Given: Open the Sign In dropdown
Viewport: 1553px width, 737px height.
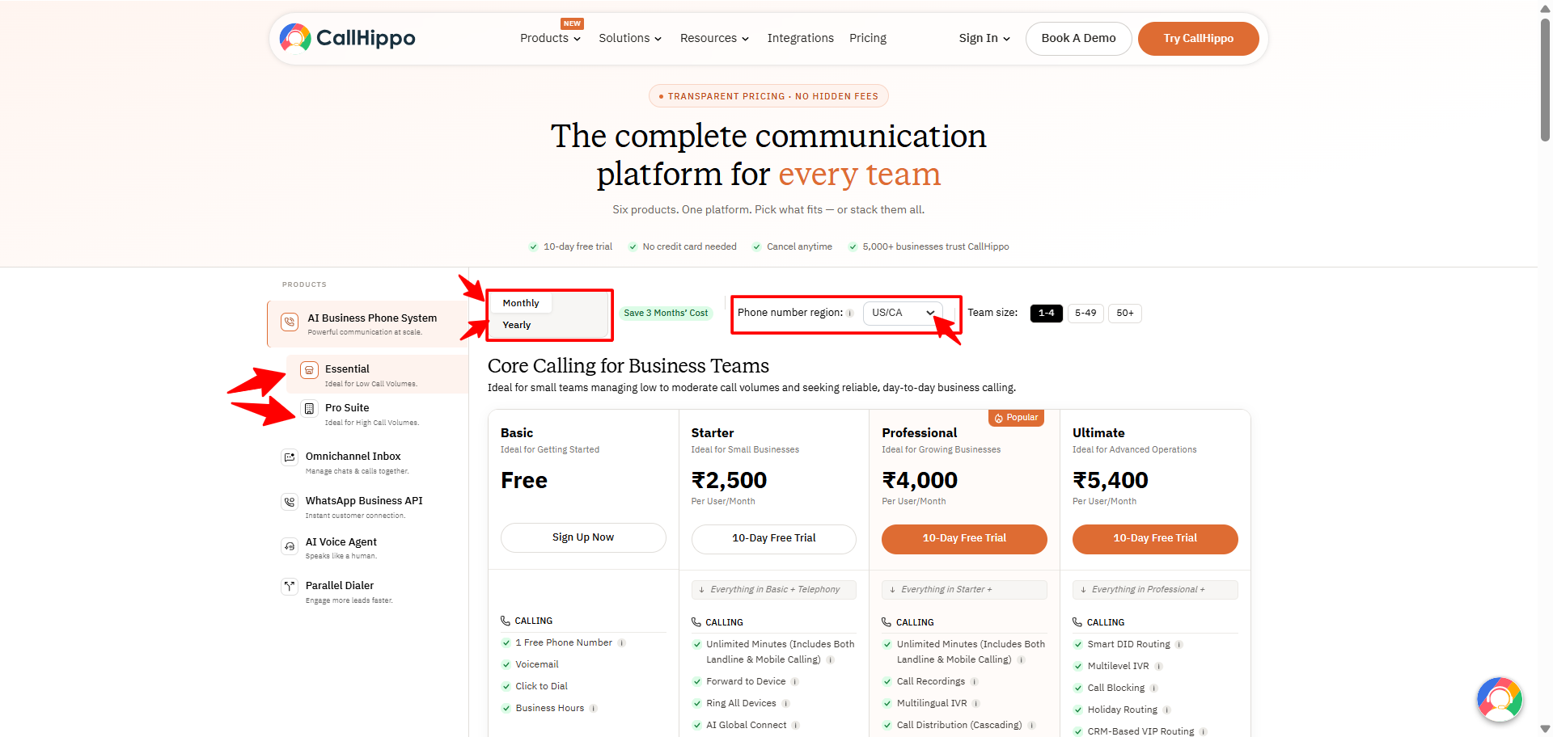Looking at the screenshot, I should coord(984,38).
